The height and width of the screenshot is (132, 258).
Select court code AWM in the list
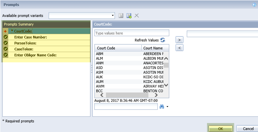pos(100,86)
